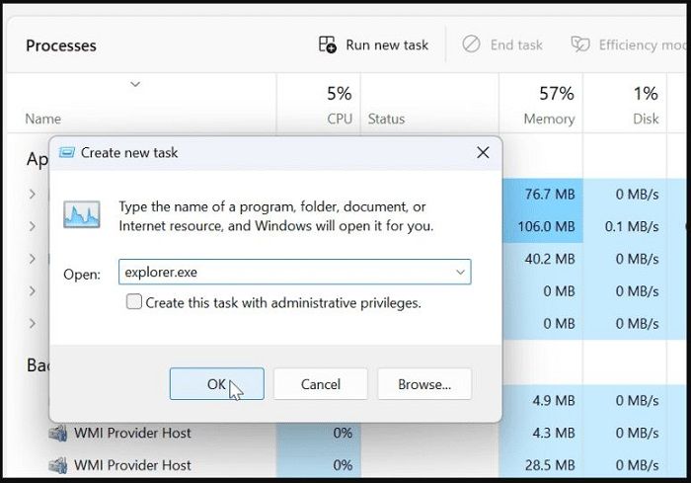The height and width of the screenshot is (483, 691).
Task: Click the collapse chevron above the Name column
Action: [135, 84]
